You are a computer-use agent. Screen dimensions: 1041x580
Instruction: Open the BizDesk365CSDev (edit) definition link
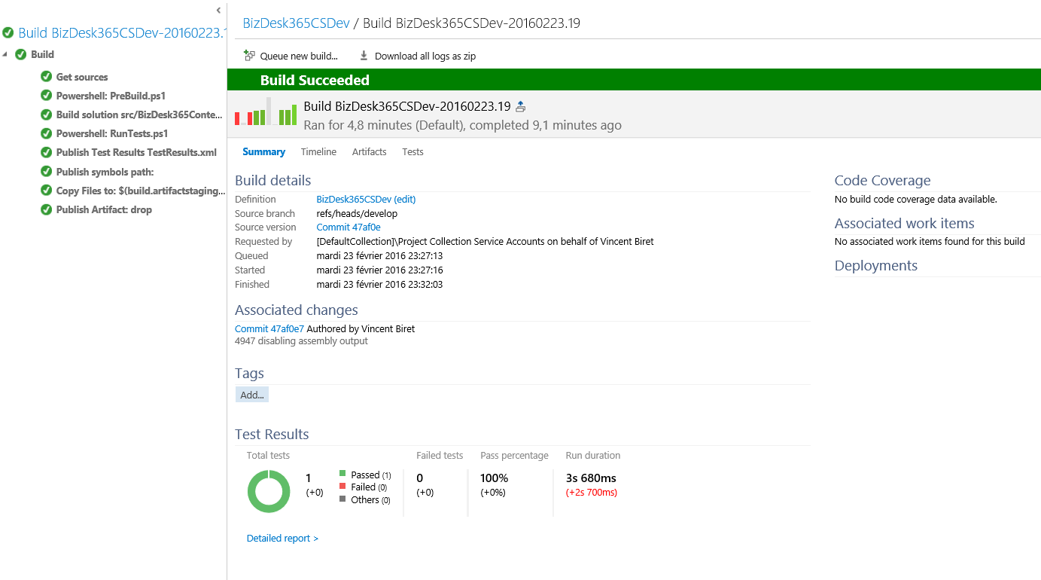click(x=366, y=200)
